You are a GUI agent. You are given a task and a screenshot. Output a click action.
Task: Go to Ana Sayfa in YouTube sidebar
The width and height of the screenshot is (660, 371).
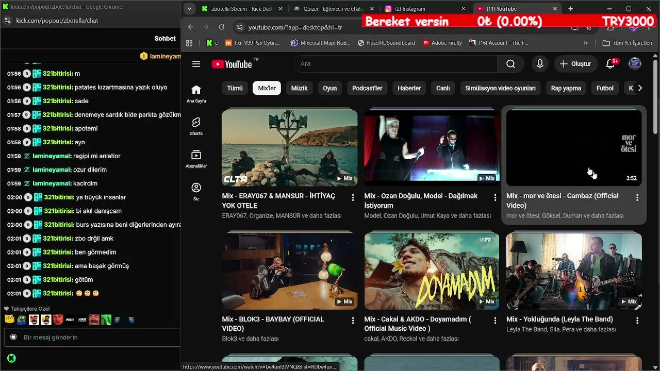196,94
